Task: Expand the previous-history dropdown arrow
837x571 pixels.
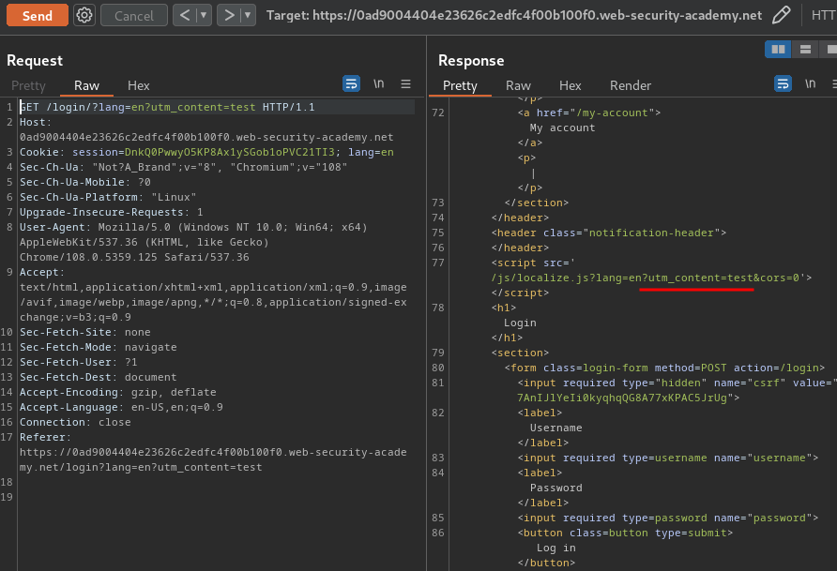Action: click(x=204, y=15)
